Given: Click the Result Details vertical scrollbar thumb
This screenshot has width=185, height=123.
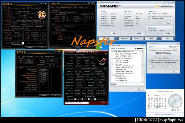Looking at the screenshot, I should tap(142, 64).
